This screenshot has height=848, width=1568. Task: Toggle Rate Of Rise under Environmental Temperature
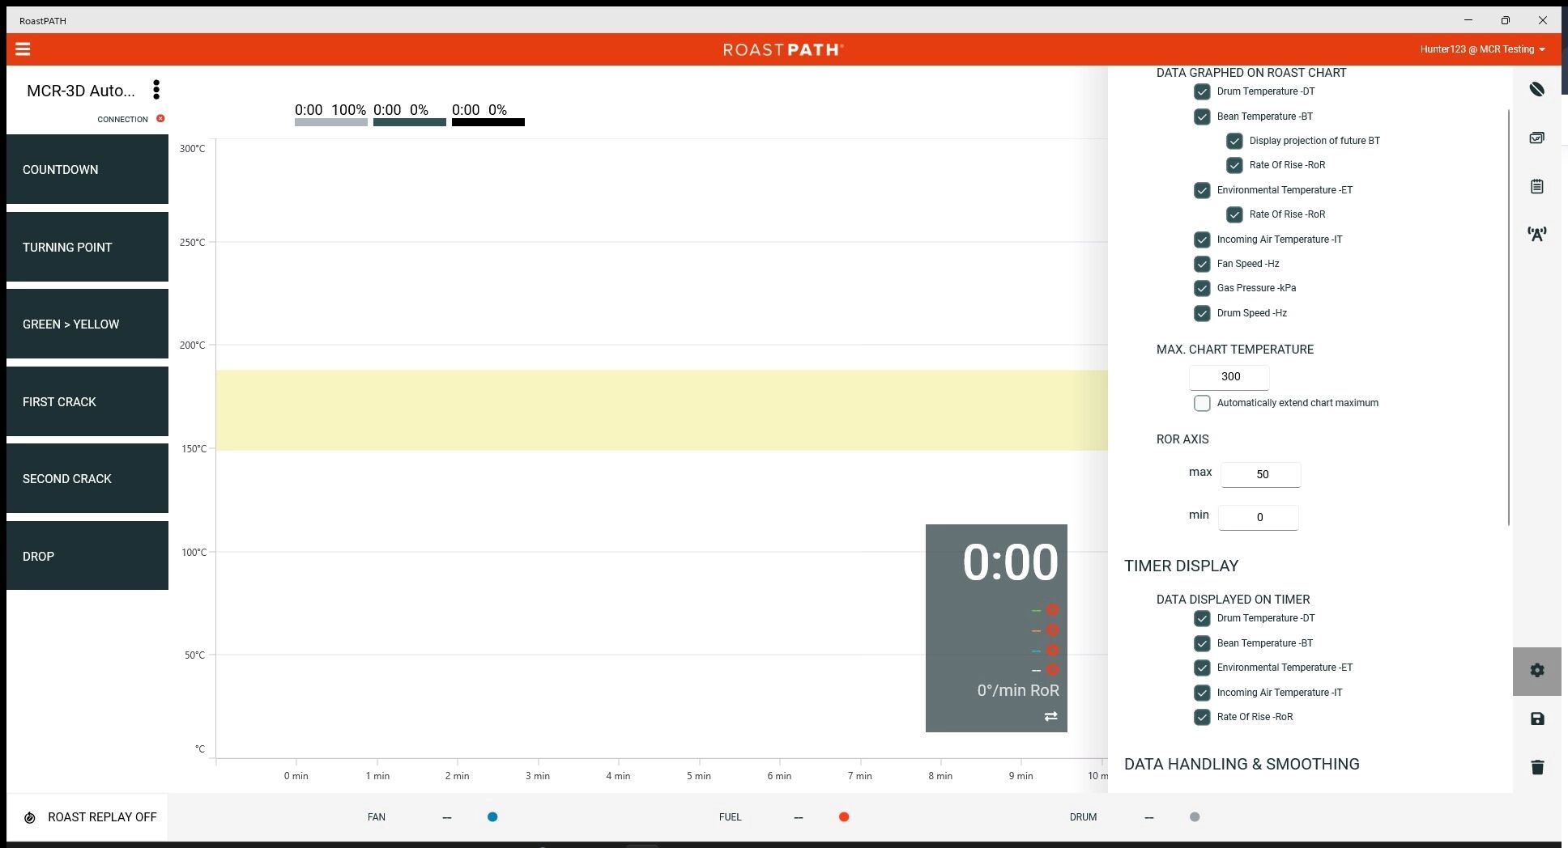1234,214
